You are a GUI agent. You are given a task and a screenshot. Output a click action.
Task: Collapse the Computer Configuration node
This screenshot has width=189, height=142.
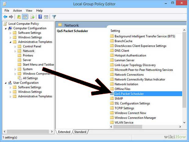(6, 28)
